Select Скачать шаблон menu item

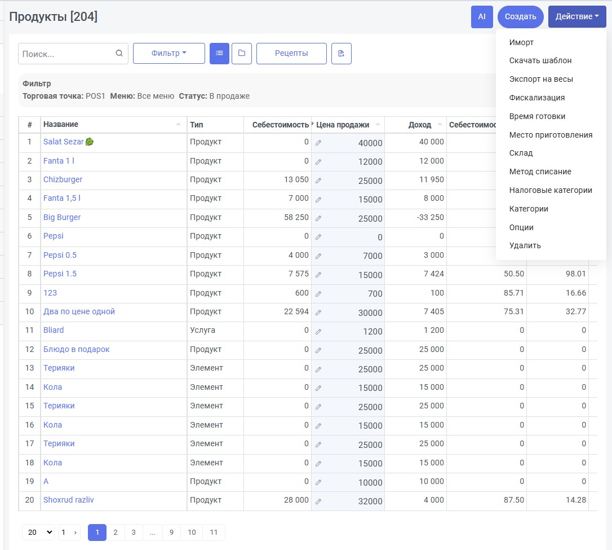coord(540,60)
